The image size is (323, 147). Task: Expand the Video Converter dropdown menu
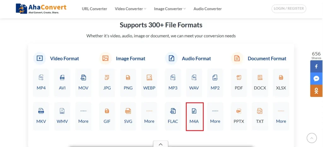point(130,9)
